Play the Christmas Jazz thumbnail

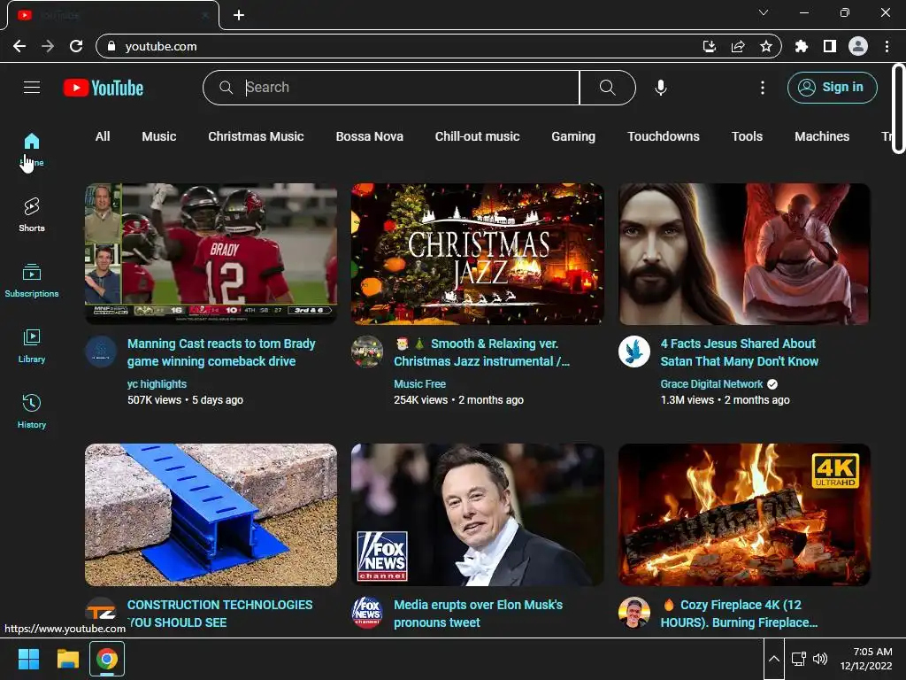[477, 253]
